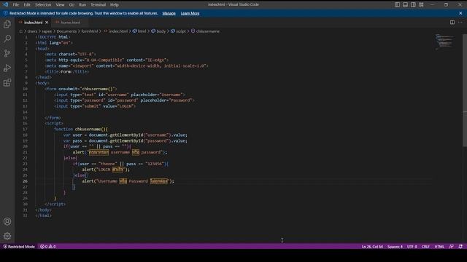Click the '<title>Form</title>' line
Viewport: 467px width, 262px height.
[x=66, y=71]
